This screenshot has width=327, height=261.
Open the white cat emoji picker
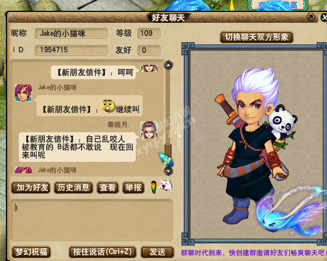click(x=166, y=185)
